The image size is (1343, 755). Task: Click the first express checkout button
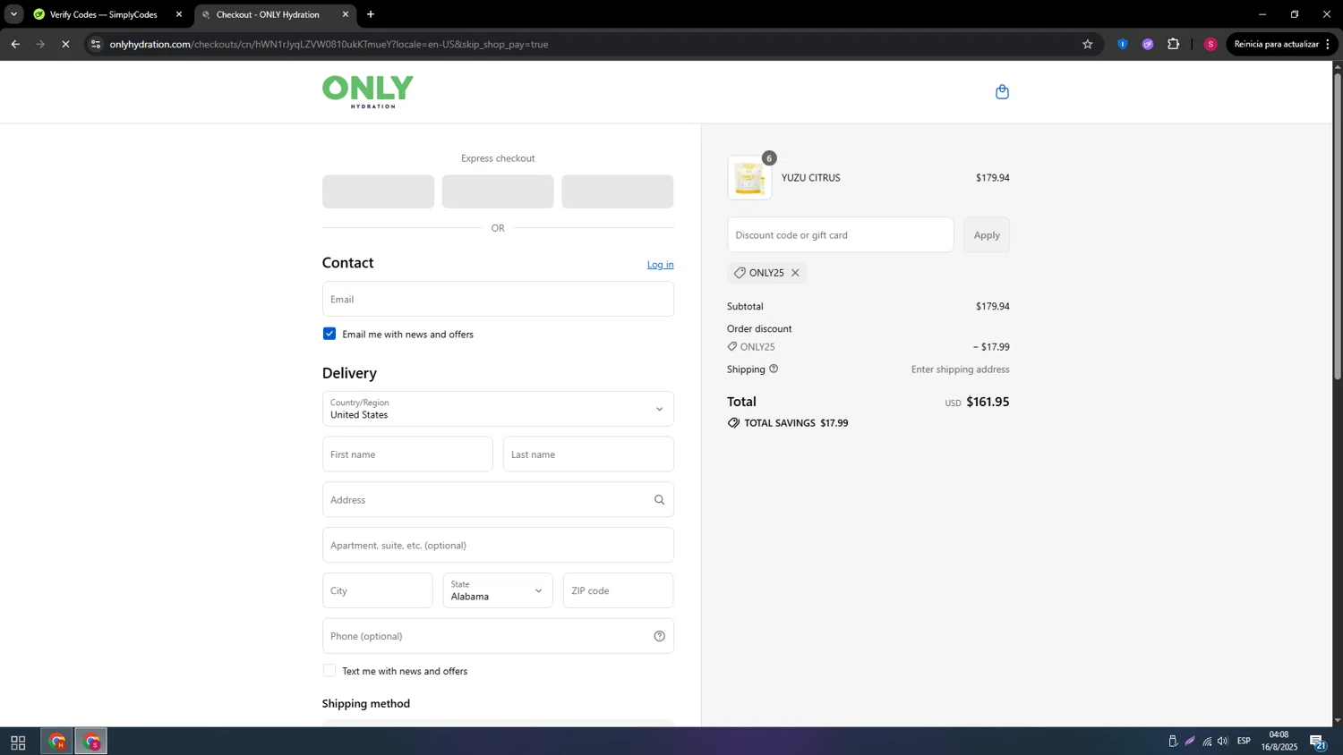point(379,191)
